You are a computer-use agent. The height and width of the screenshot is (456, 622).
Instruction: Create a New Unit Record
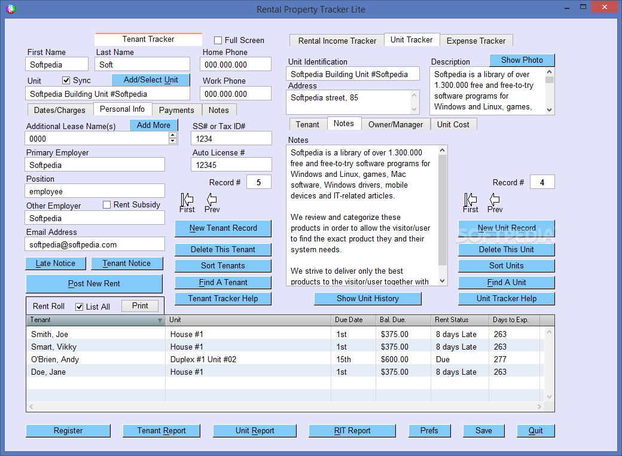[507, 228]
